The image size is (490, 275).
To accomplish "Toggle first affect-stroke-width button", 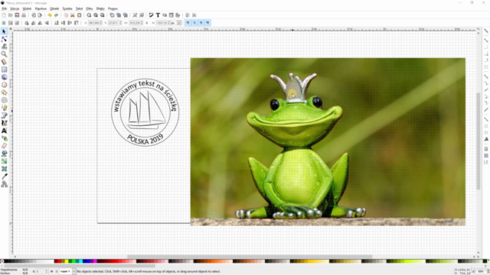I will 188,23.
